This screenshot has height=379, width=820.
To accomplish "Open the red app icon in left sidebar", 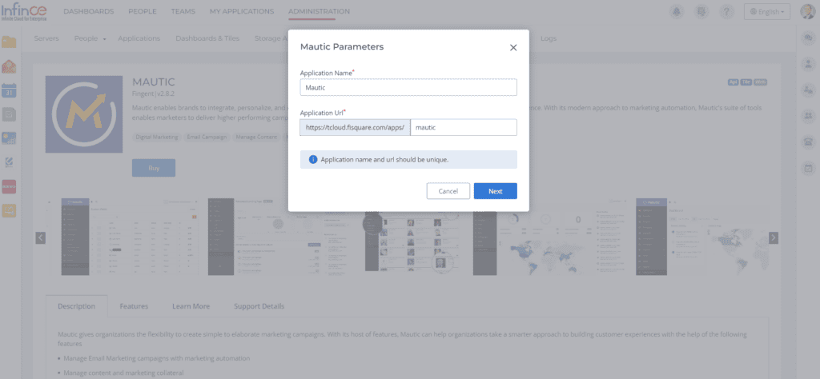I will click(9, 186).
